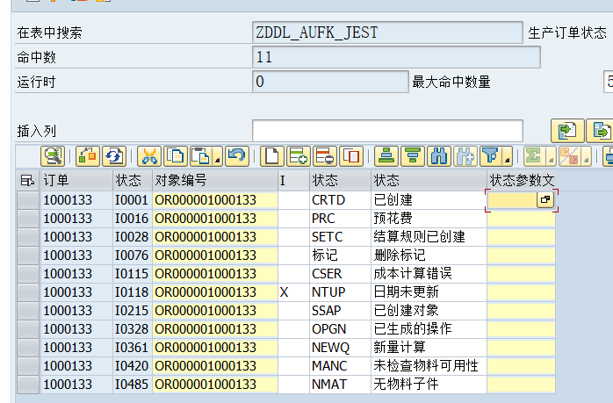
Task: Expand the filter dropdown arrow
Action: pos(508,157)
